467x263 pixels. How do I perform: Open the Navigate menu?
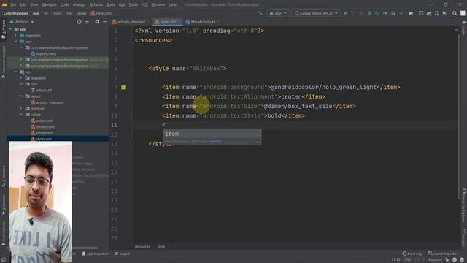49,5
